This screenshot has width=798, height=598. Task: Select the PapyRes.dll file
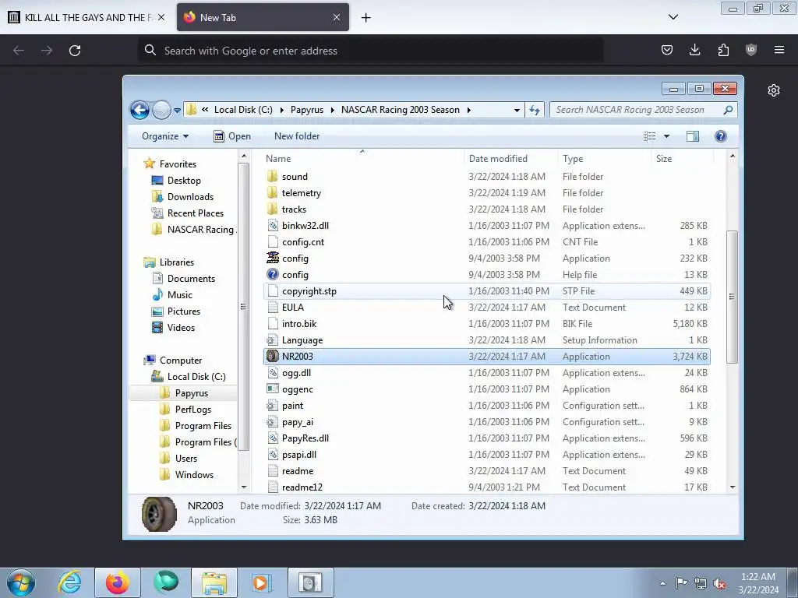(487, 438)
